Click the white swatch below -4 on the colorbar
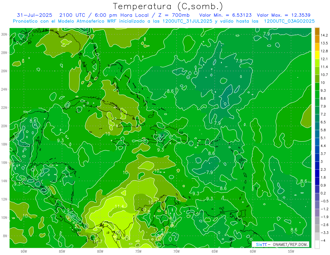330x255 pixels. pyautogui.click(x=317, y=245)
